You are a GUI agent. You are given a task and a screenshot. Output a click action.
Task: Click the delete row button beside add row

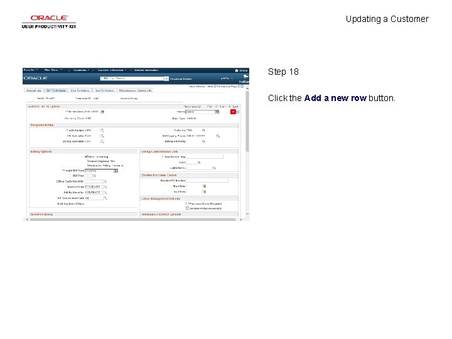(x=237, y=112)
